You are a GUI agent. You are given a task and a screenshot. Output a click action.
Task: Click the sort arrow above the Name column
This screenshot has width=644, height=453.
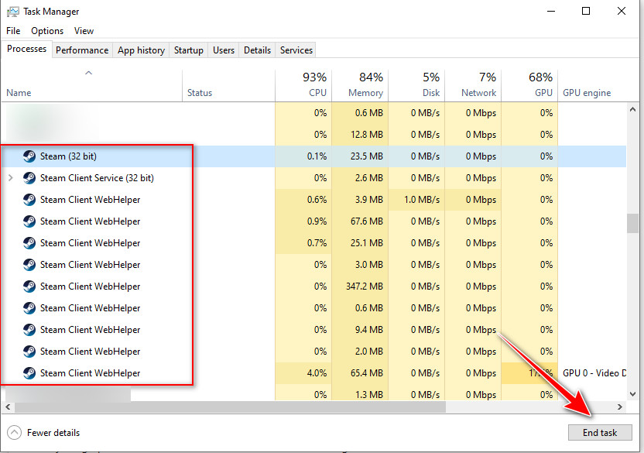pyautogui.click(x=89, y=73)
